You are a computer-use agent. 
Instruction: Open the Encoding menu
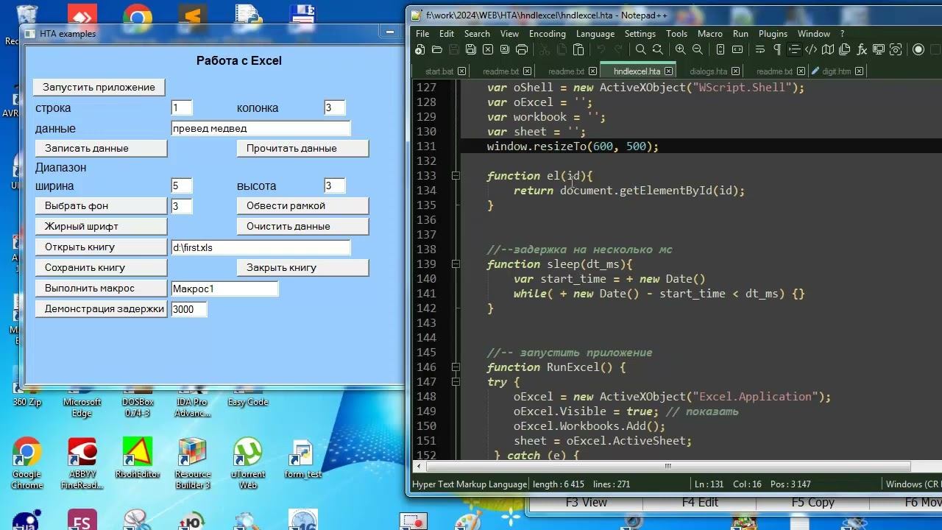548,34
